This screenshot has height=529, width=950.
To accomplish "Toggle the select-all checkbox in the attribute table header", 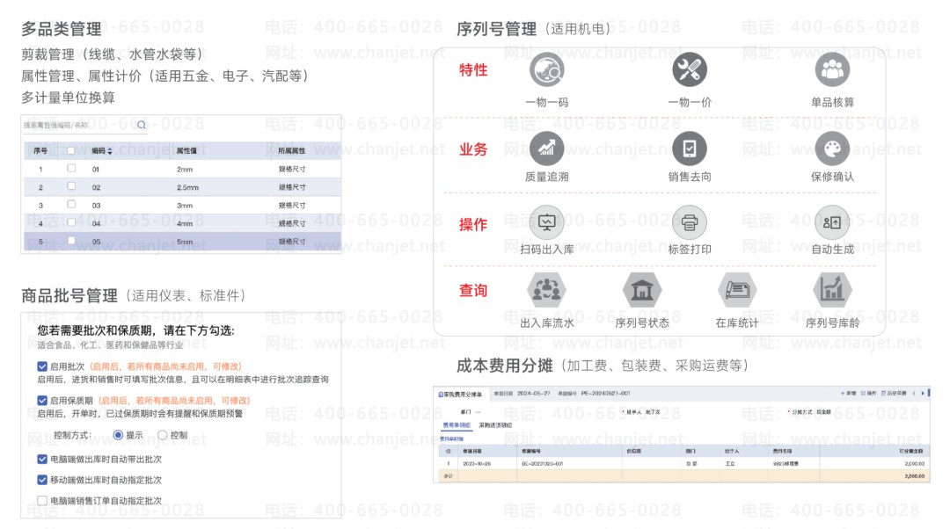I will (71, 151).
